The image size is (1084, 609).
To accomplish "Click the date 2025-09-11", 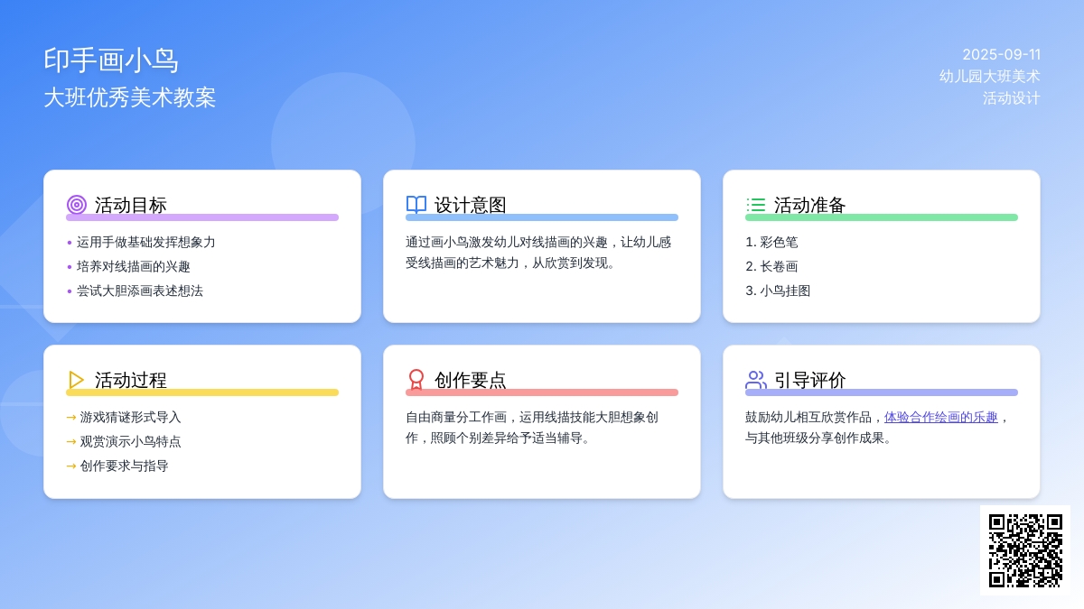I will coord(1001,54).
